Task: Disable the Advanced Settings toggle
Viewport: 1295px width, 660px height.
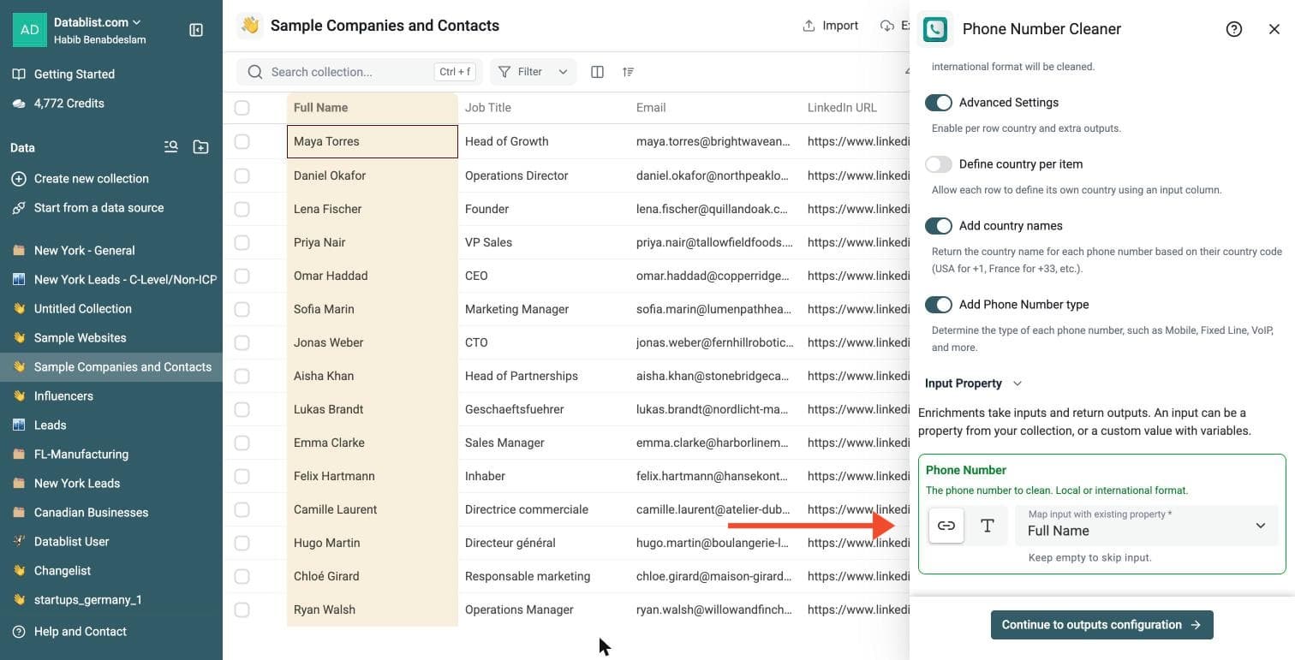Action: tap(939, 103)
